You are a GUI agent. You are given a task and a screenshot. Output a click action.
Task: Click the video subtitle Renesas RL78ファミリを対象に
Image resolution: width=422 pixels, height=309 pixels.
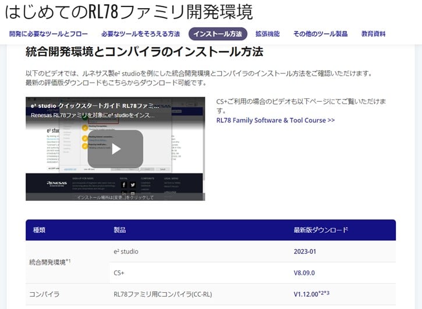pyautogui.click(x=93, y=115)
